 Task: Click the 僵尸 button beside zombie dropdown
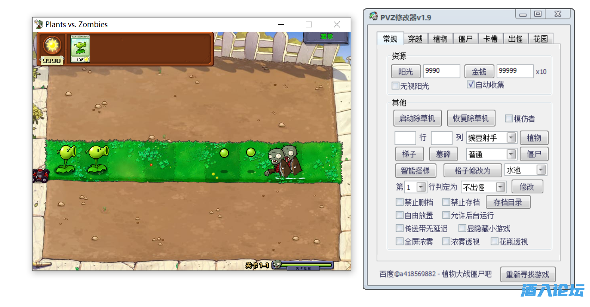pos(534,154)
